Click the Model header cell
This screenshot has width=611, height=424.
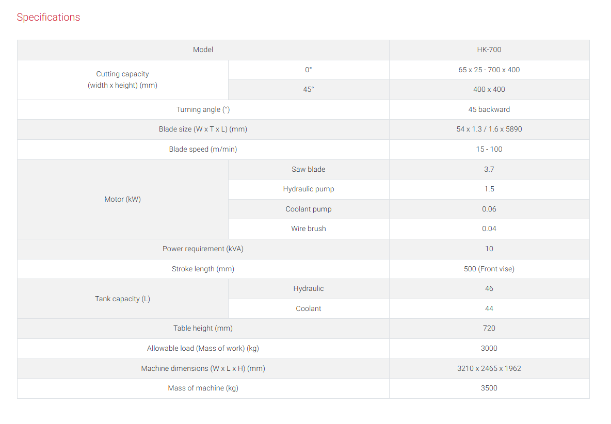[x=203, y=50]
